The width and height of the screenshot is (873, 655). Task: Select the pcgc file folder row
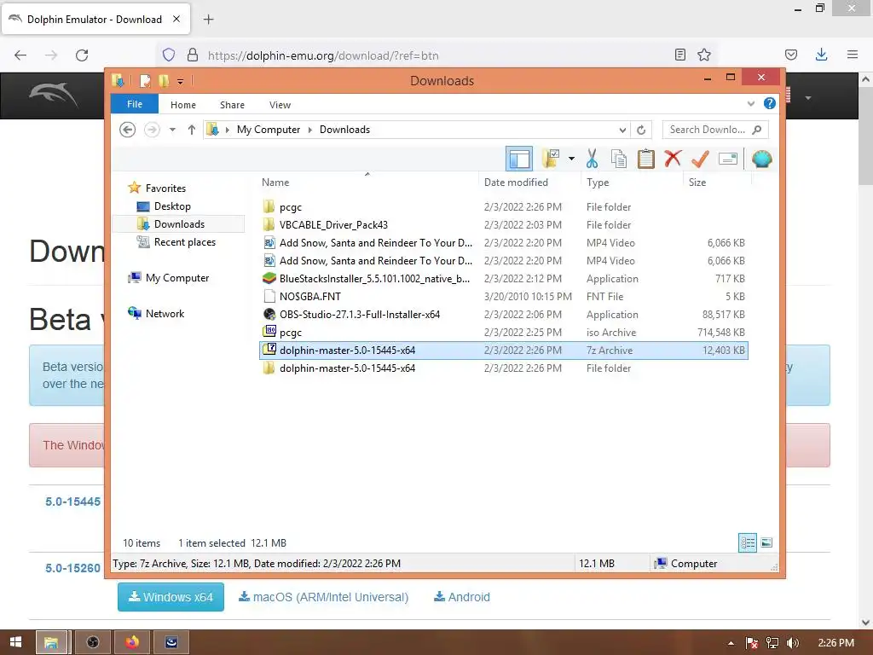click(x=503, y=207)
